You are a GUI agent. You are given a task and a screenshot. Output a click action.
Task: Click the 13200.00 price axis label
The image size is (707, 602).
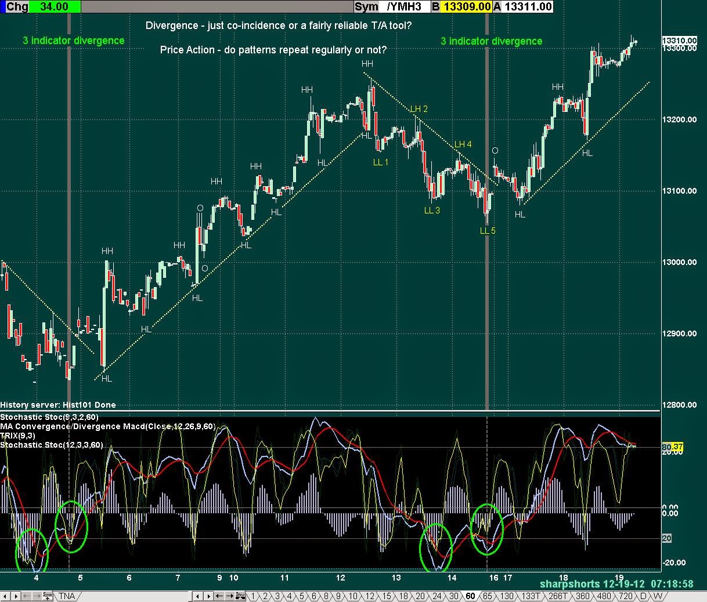679,119
